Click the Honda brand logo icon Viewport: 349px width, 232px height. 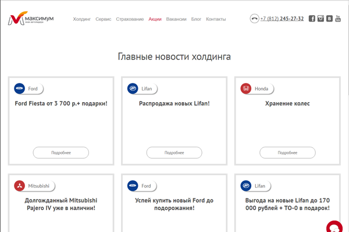click(245, 89)
